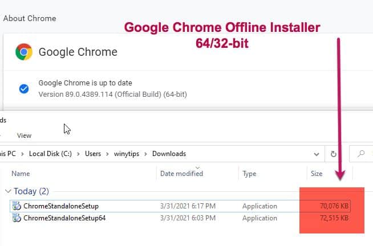Click the Google Chrome title text
The image size is (373, 246).
tap(78, 52)
